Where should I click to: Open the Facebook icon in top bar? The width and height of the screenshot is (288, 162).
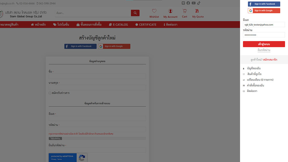[188, 3]
